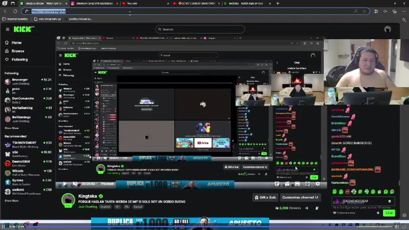
Task: Click Kingteka's live profile avatar
Action: (68, 201)
